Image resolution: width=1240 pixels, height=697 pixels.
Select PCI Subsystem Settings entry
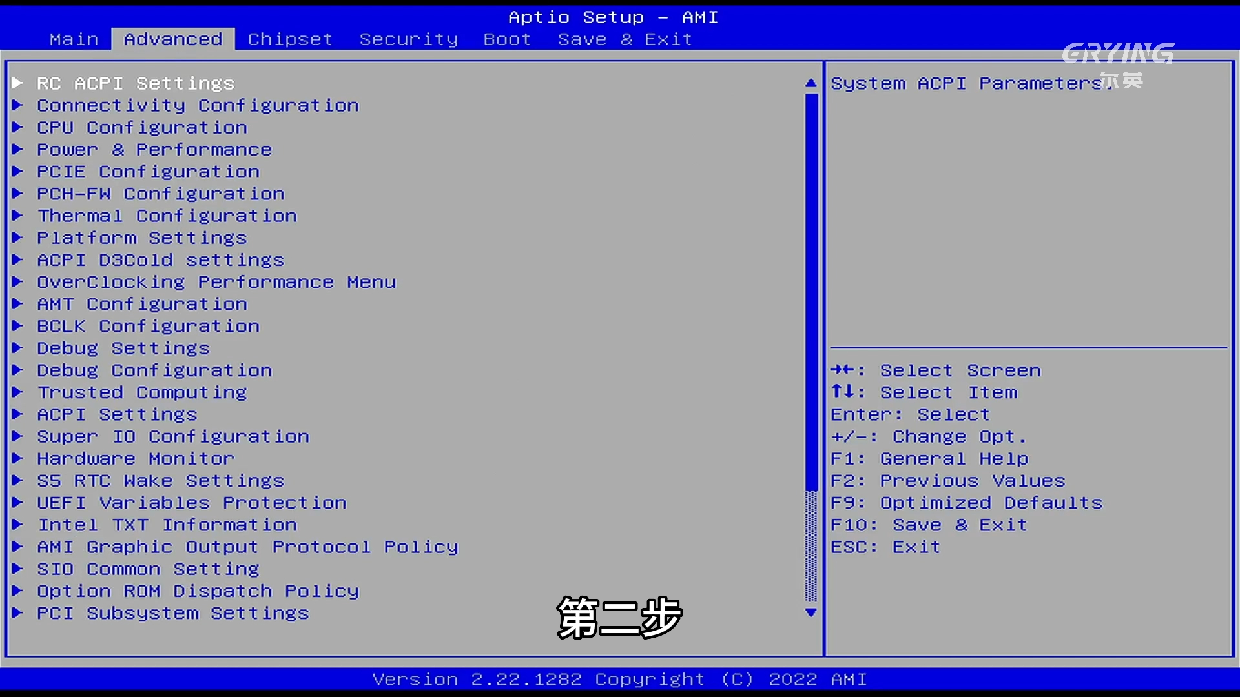(x=173, y=613)
